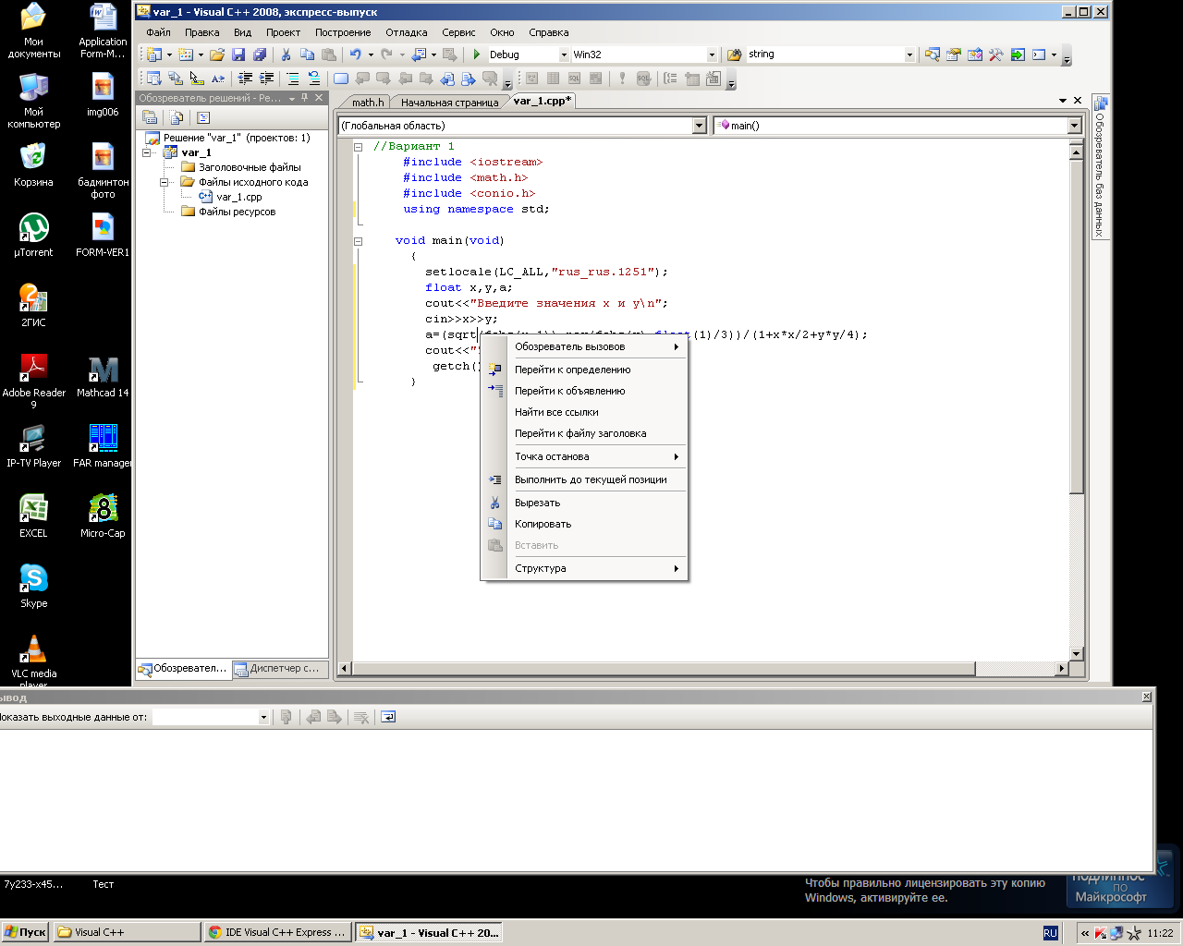The width and height of the screenshot is (1183, 946).
Task: Select Копировать in the context menu
Action: pyautogui.click(x=584, y=524)
